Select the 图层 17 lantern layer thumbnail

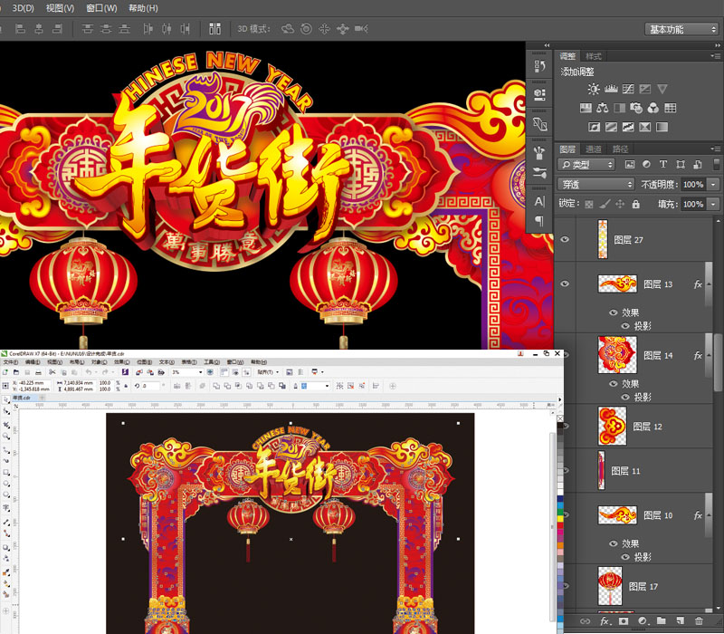(610, 586)
